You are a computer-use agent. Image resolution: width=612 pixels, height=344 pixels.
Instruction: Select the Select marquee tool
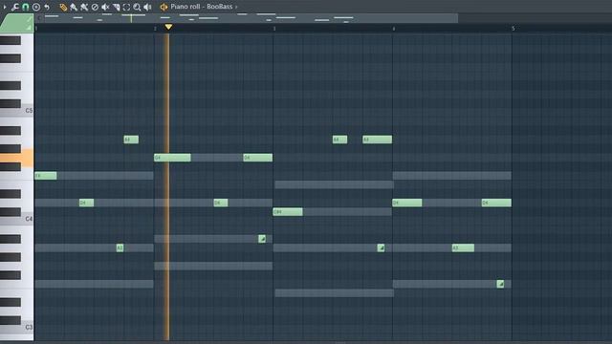click(126, 7)
